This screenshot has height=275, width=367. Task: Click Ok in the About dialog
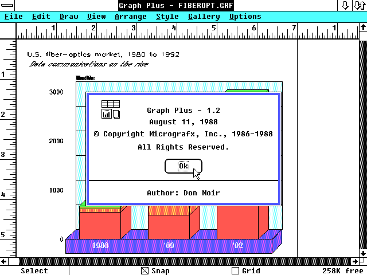point(183,166)
